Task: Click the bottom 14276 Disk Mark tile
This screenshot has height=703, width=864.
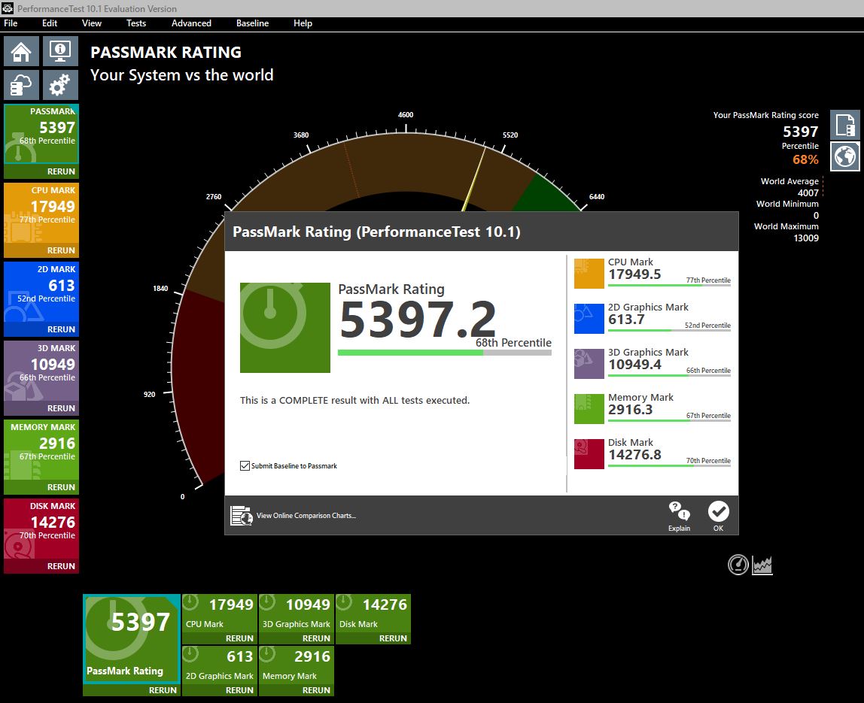Action: [373, 614]
